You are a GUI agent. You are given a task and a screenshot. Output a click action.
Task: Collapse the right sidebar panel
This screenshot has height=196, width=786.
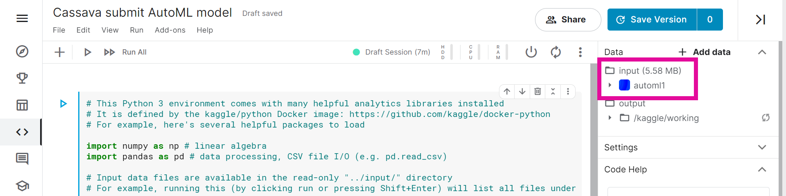(760, 20)
